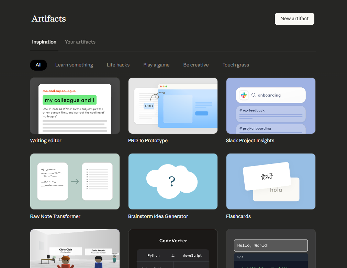Select the All filter pill
The width and height of the screenshot is (347, 268).
point(38,65)
